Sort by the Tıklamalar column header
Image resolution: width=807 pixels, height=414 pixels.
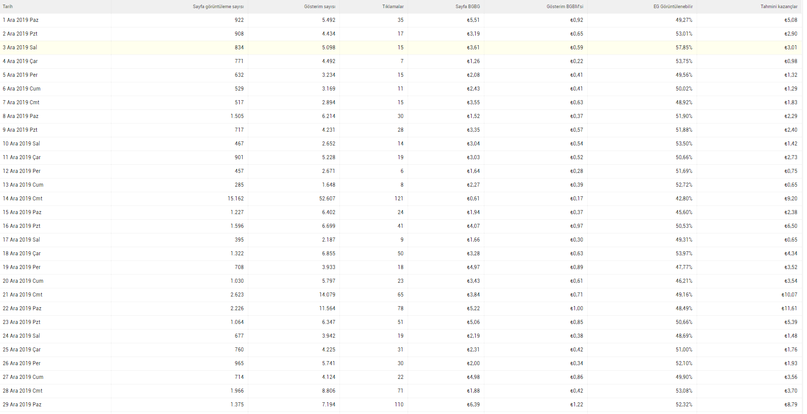[393, 7]
